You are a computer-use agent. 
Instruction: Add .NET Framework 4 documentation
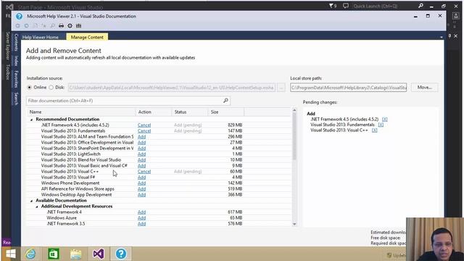(x=142, y=212)
